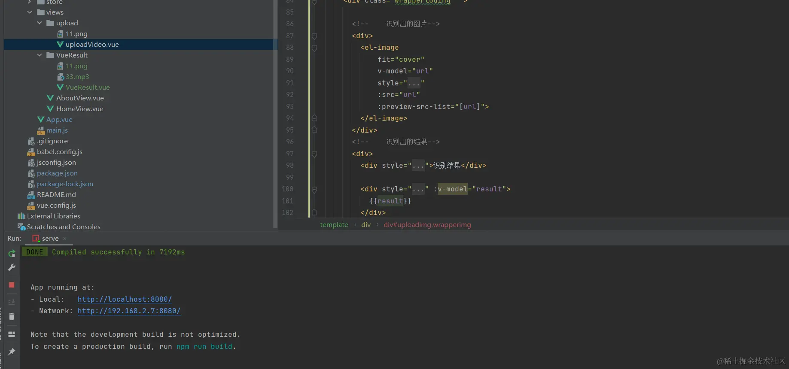Expand the collapsed style value on line 91
This screenshot has width=789, height=369.
(414, 83)
